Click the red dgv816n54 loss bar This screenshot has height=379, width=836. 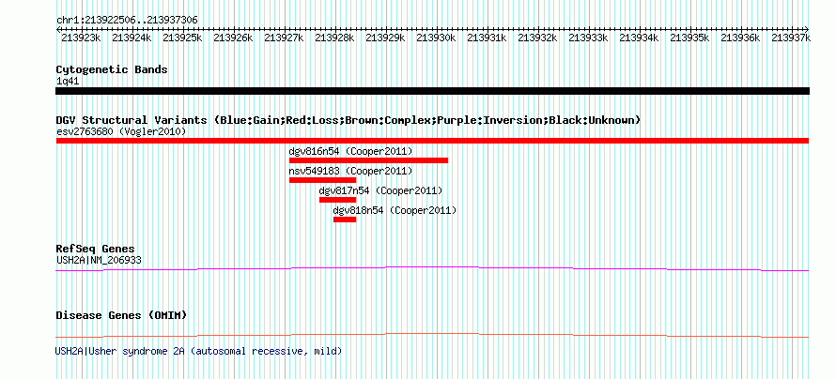(368, 160)
